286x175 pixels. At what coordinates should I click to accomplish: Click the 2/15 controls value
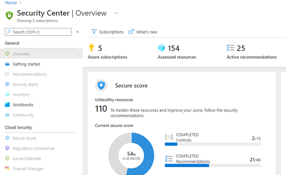pyautogui.click(x=256, y=138)
